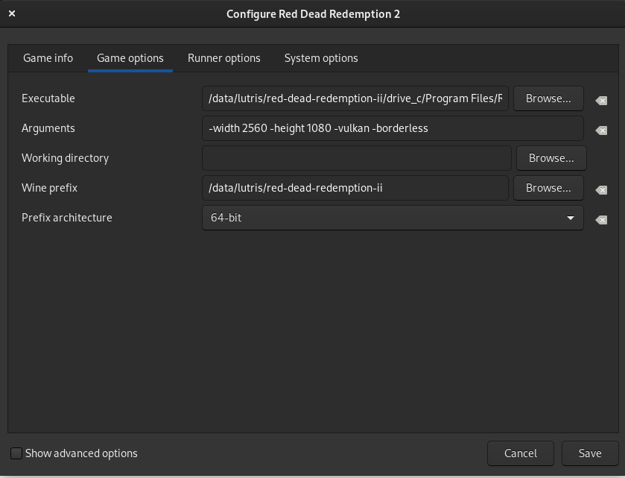Click the Executable label text
The height and width of the screenshot is (478, 625).
pyautogui.click(x=48, y=98)
